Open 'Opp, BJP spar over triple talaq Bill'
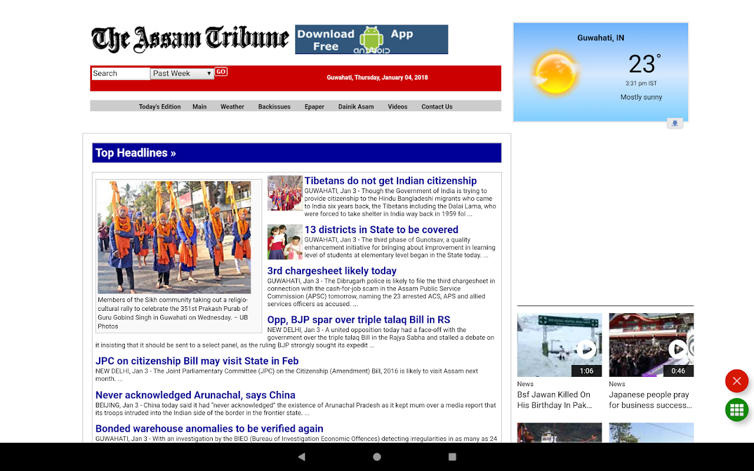This screenshot has height=471, width=754. tap(359, 320)
